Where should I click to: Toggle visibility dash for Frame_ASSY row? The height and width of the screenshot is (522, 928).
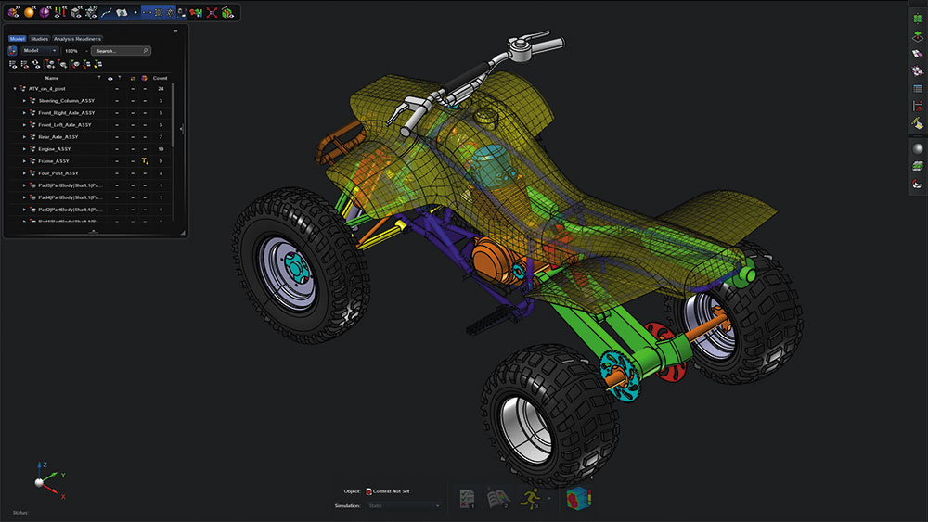coord(117,161)
